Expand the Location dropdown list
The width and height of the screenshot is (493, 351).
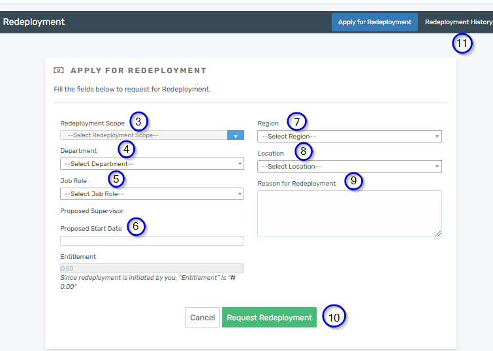pyautogui.click(x=349, y=166)
